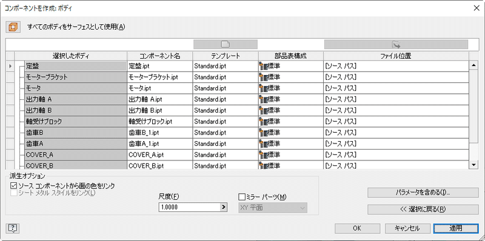485x241 pixels.
Task: Click the list scrollbar down arrow
Action: click(473, 165)
